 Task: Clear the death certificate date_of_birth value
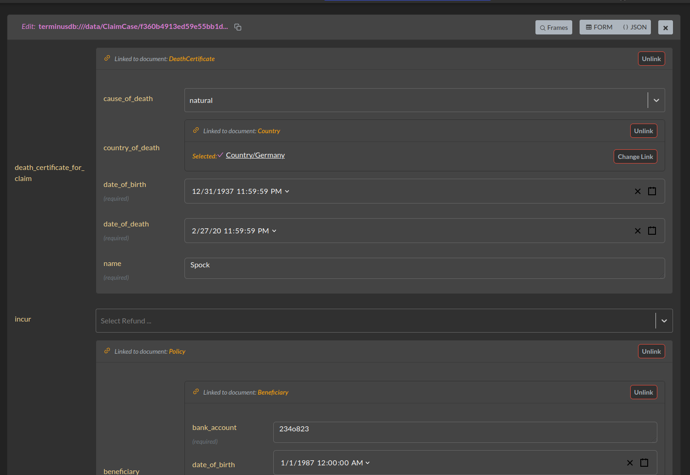point(638,192)
